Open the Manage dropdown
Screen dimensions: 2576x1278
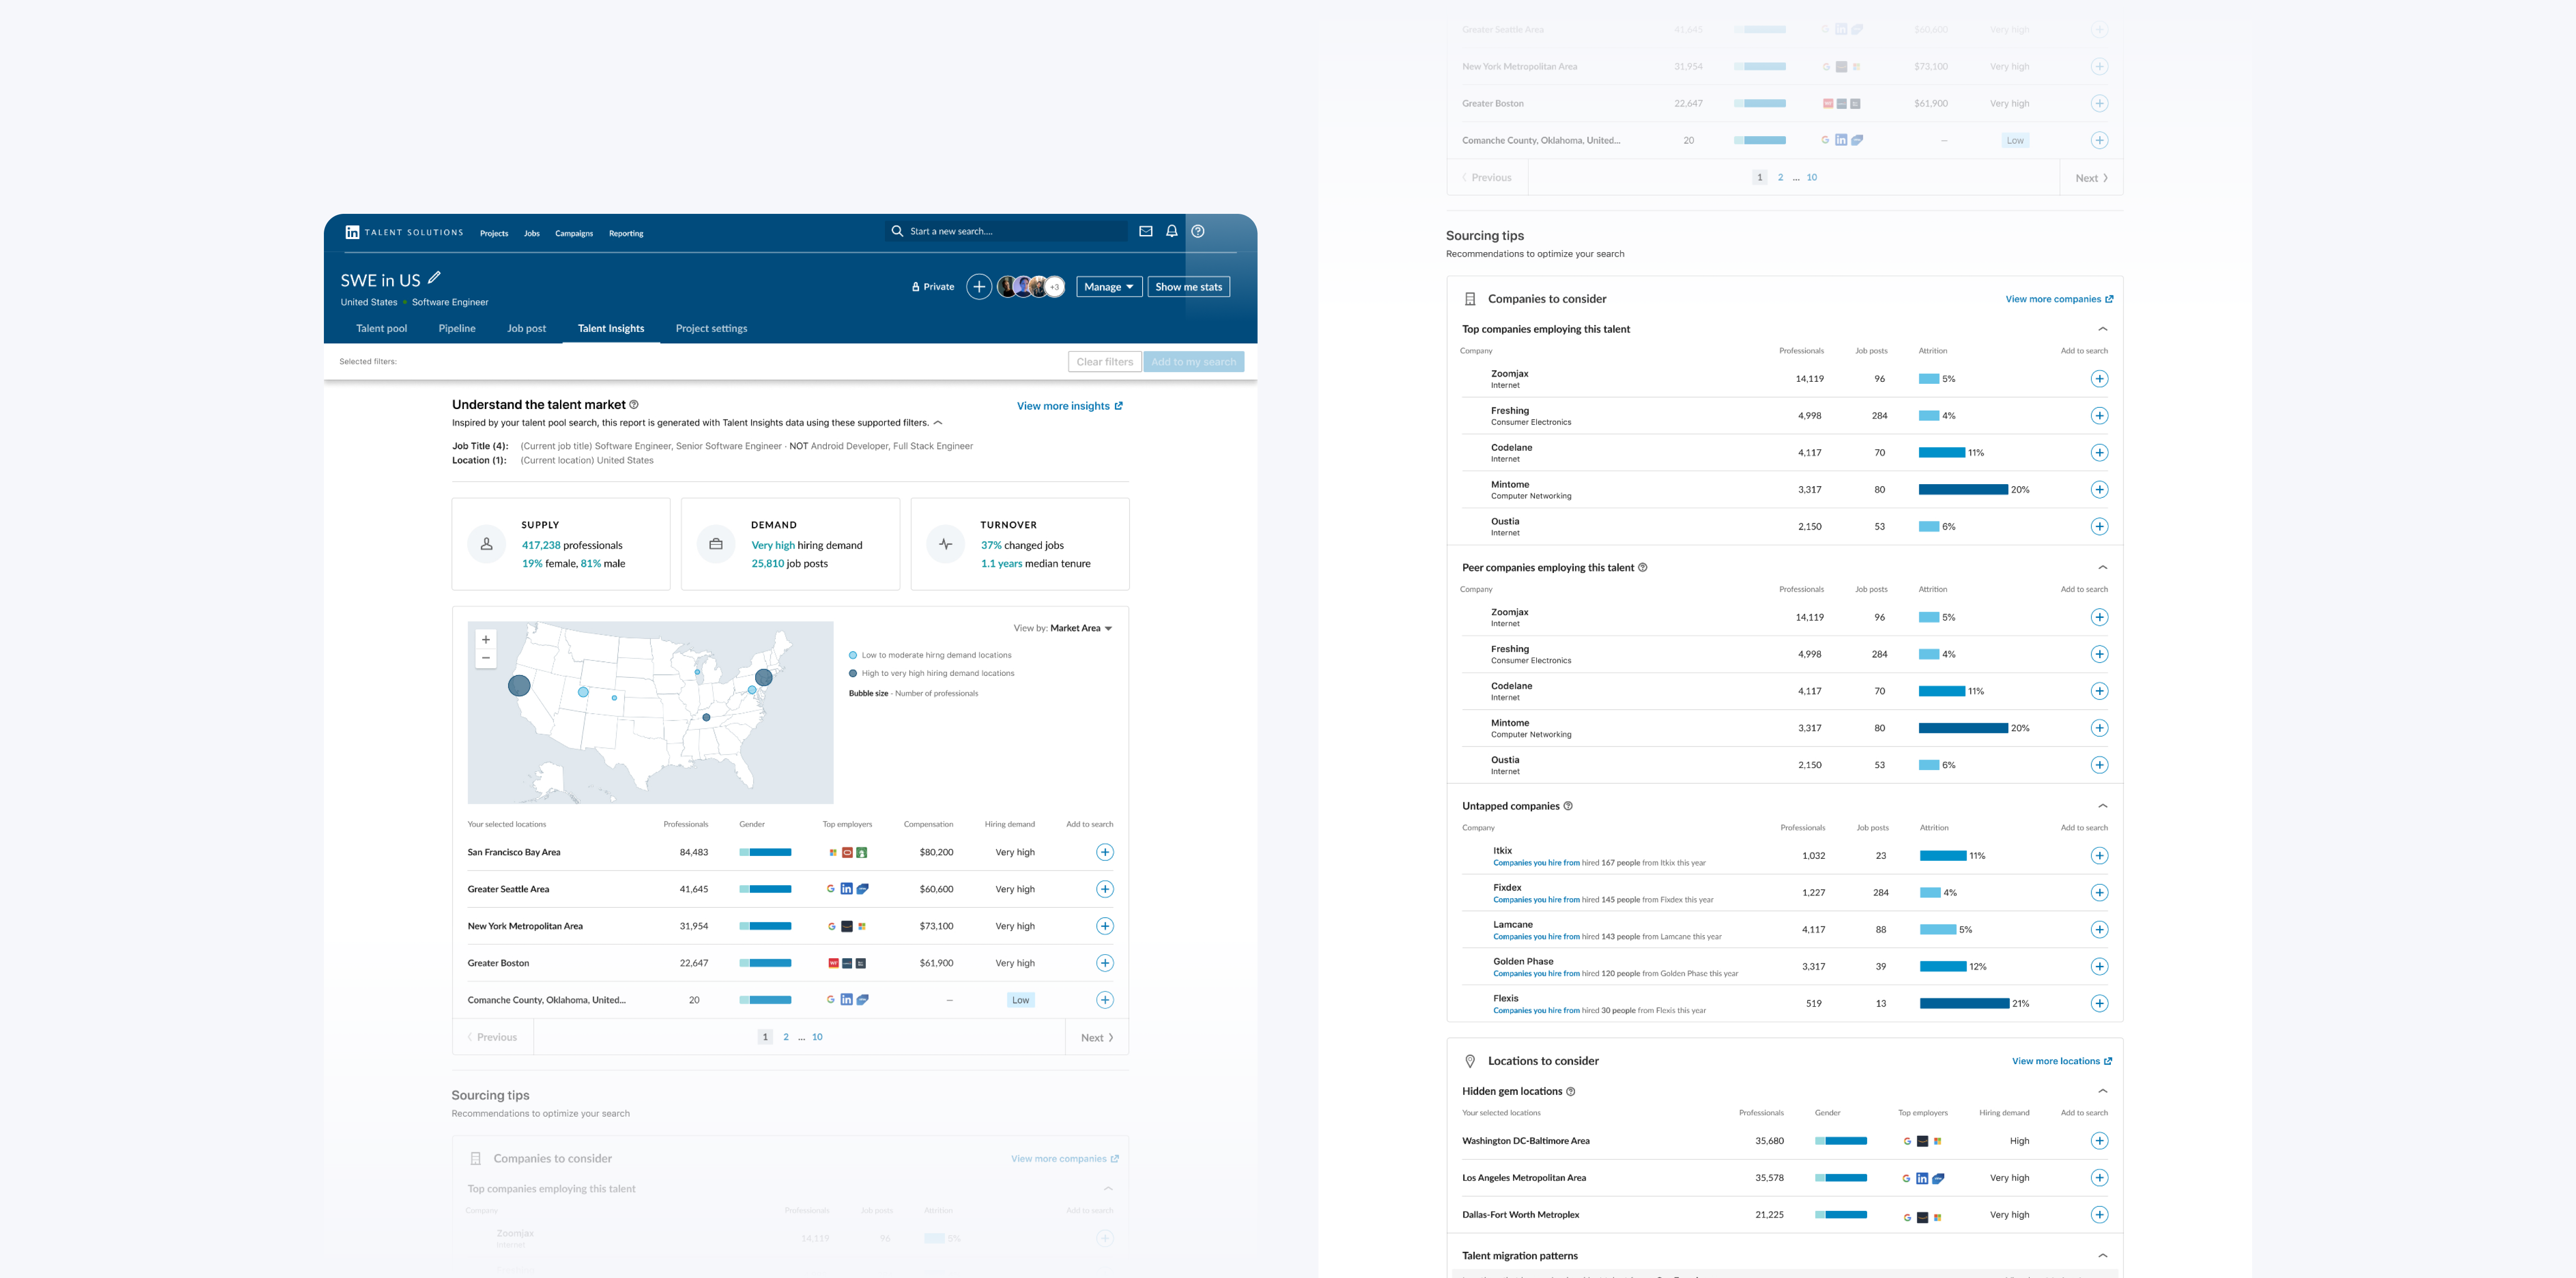pyautogui.click(x=1108, y=287)
